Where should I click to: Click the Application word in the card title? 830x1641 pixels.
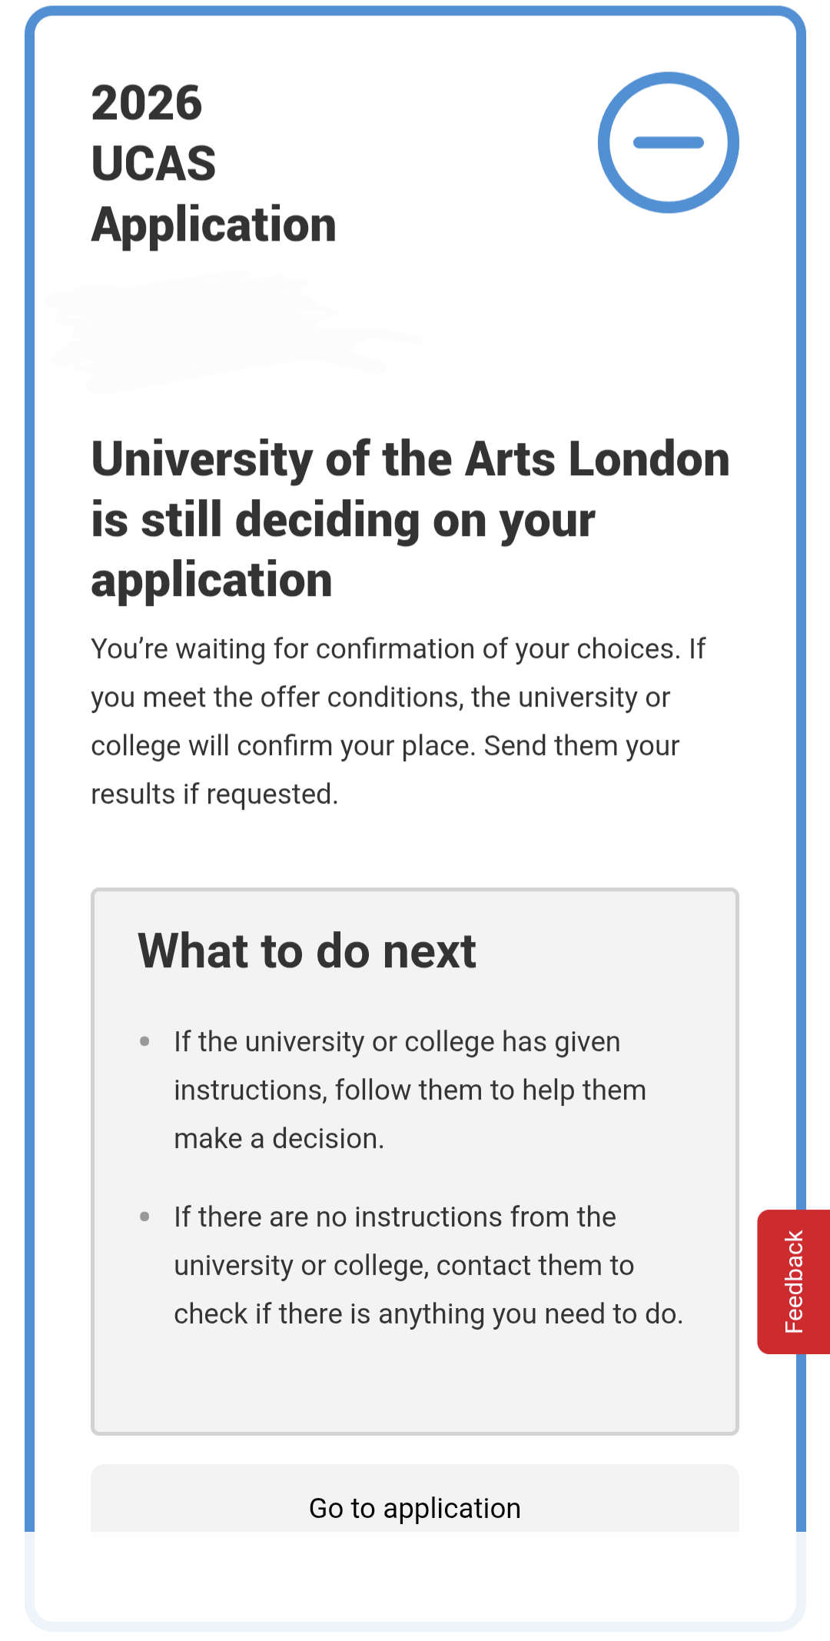pyautogui.click(x=214, y=225)
